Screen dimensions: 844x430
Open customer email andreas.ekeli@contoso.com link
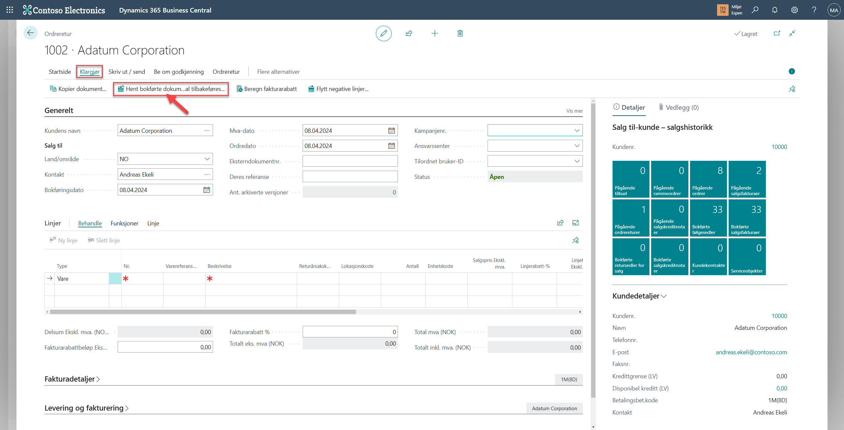point(751,352)
